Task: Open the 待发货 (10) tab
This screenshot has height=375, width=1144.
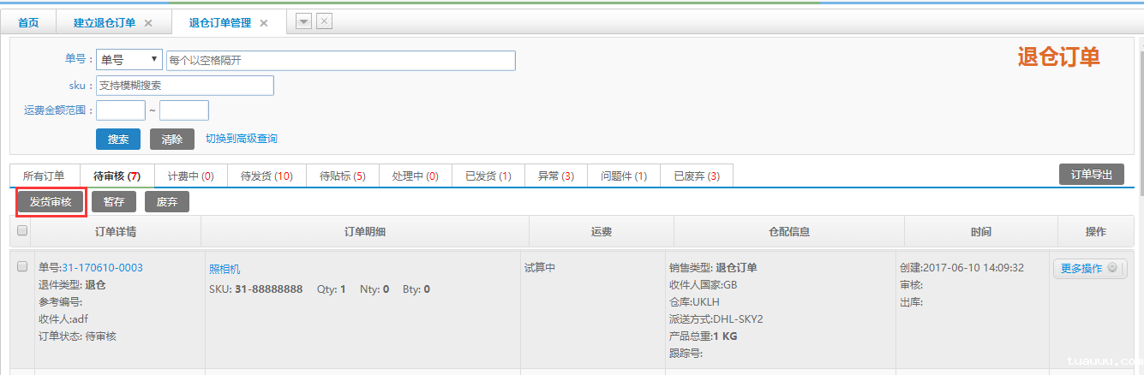Action: [x=267, y=176]
